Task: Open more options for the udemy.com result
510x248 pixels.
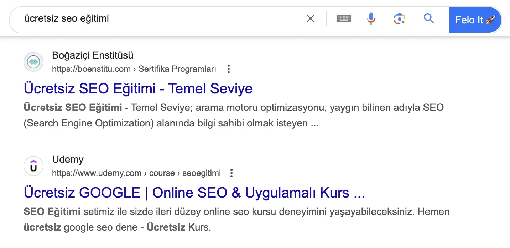Action: click(x=231, y=173)
